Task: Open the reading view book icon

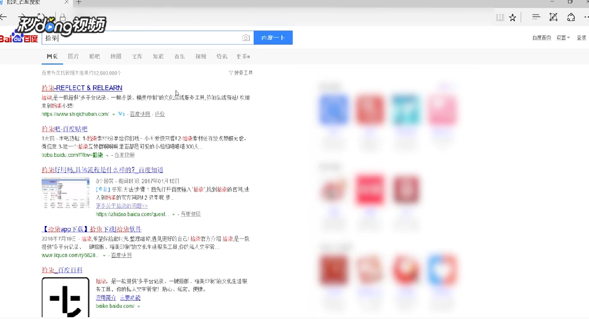Action: (x=500, y=18)
